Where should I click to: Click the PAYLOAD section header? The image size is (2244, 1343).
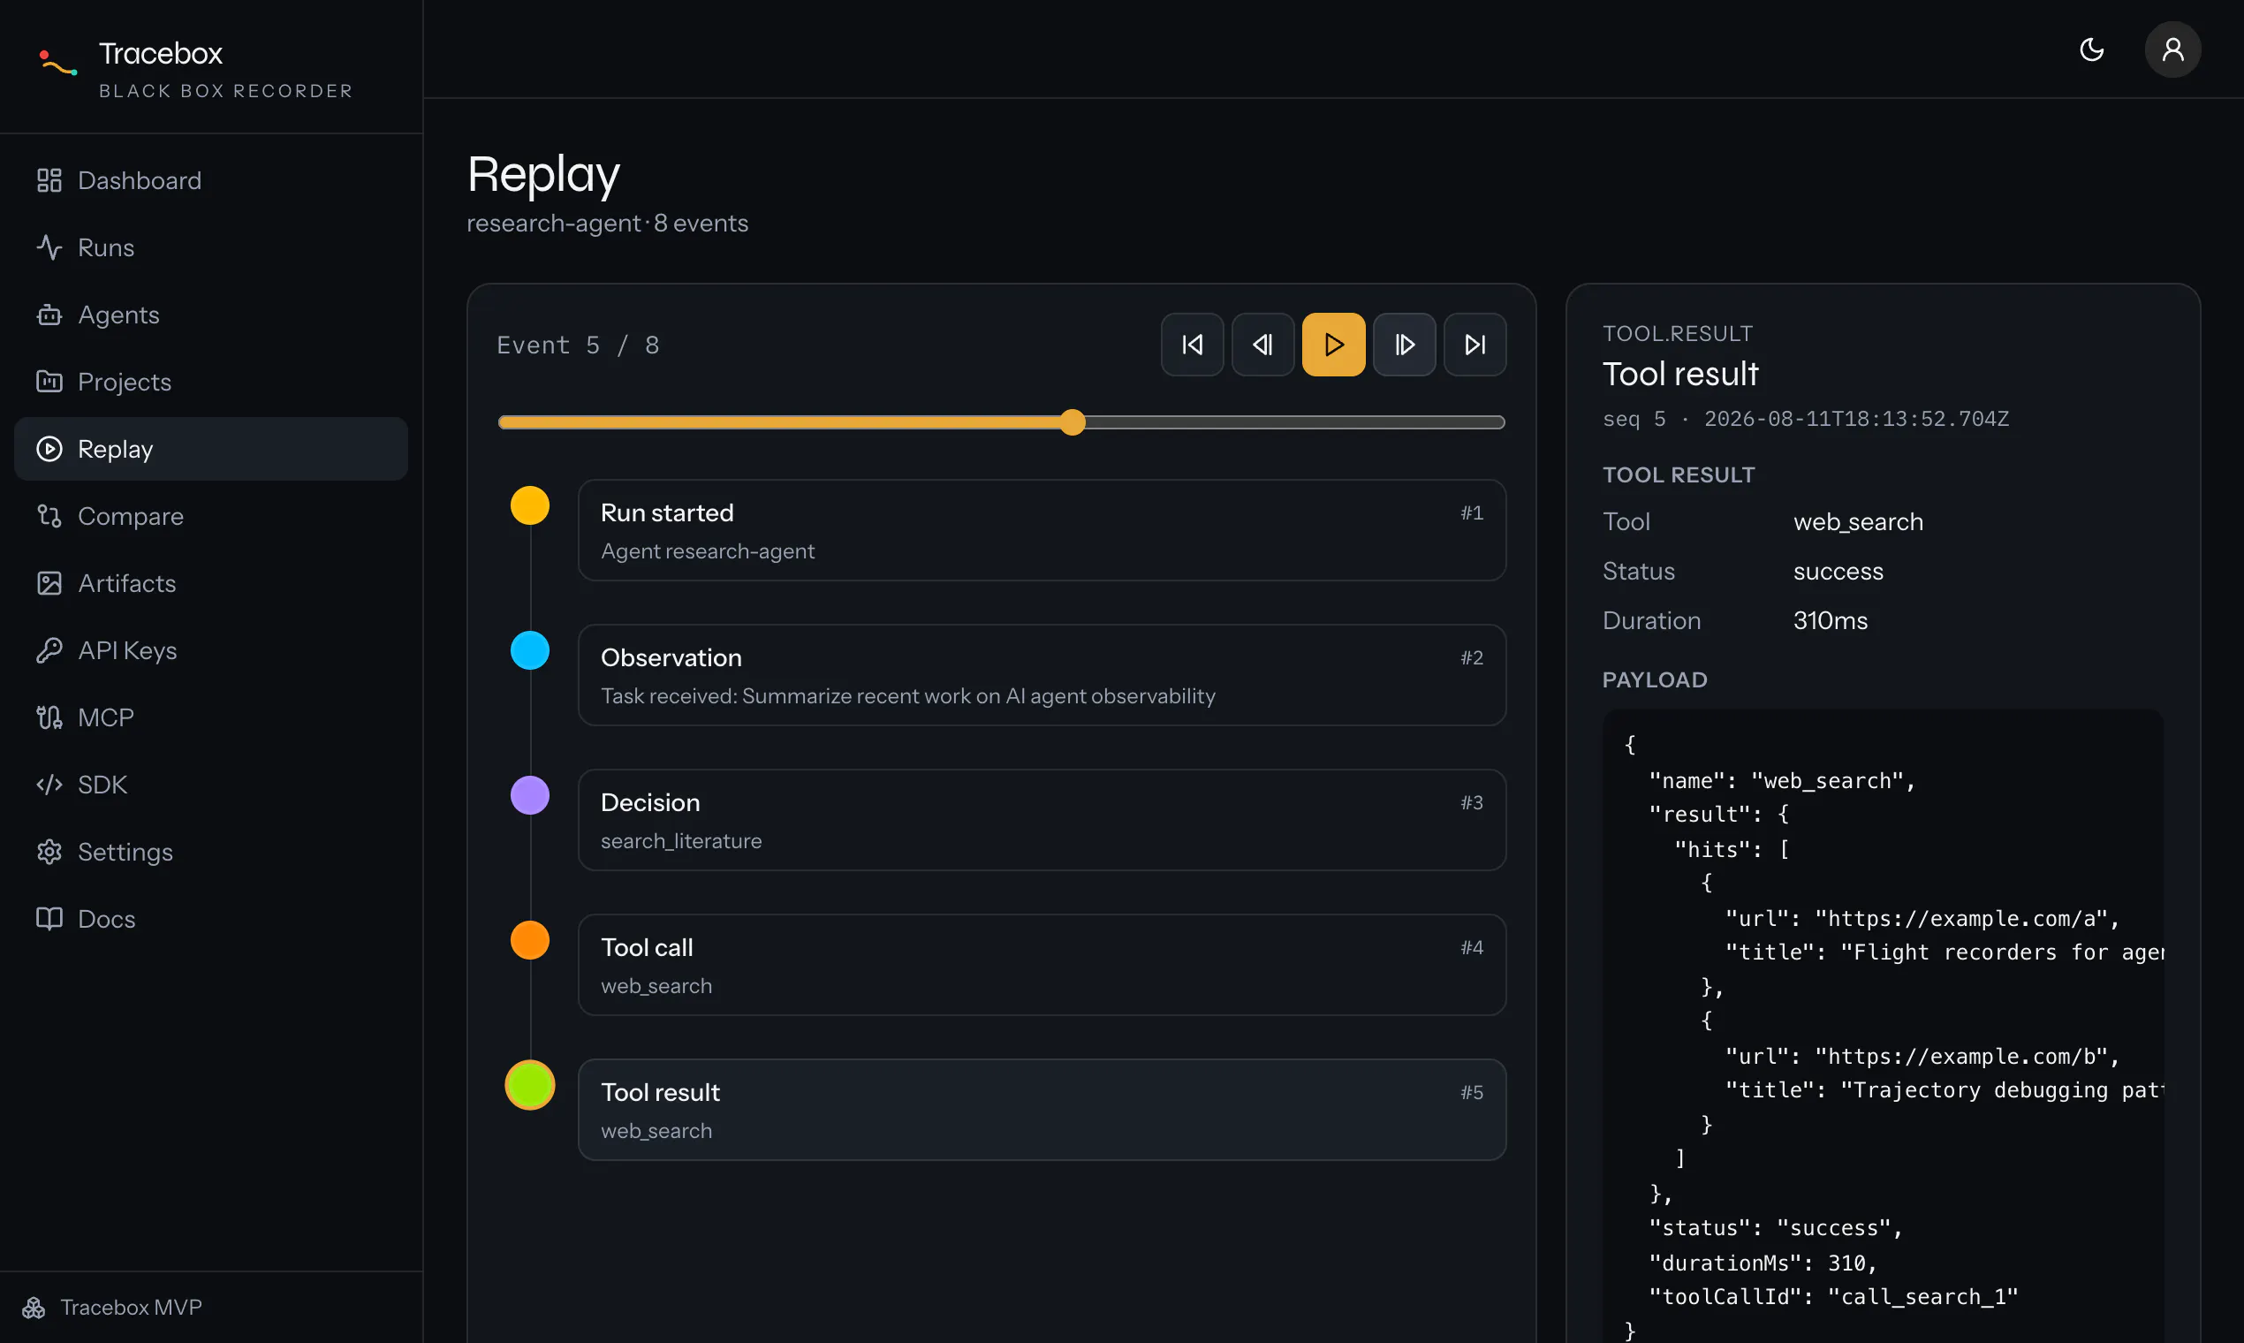click(1654, 679)
